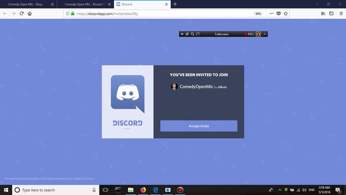Click the ComedyOpenMic server name

[196, 87]
